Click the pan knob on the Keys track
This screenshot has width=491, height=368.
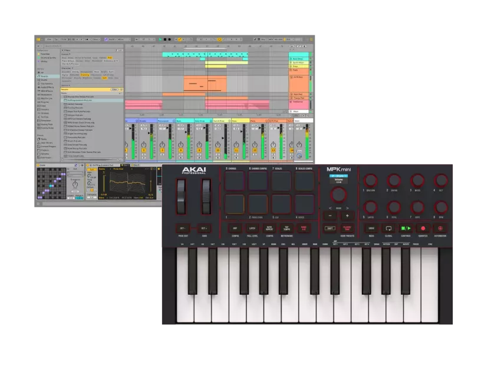tap(235, 144)
